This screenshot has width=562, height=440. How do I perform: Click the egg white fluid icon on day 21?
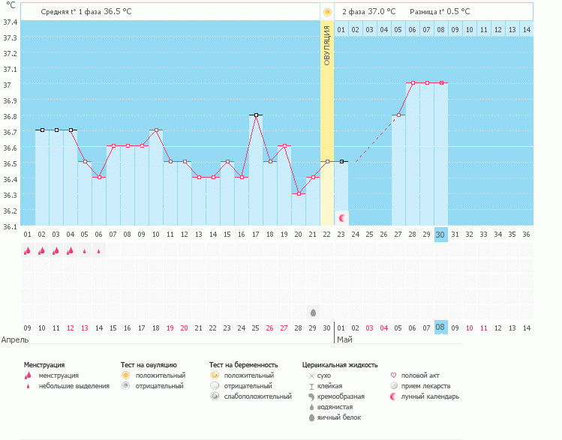(312, 312)
